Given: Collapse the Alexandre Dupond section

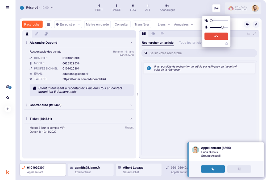Looking at the screenshot, I should [x=131, y=43].
